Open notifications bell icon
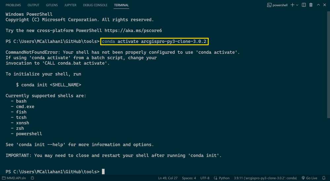This screenshot has height=181, width=330. click(x=324, y=178)
